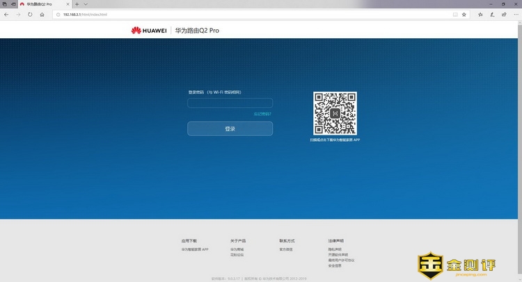Viewport: 522px width, 282px height.
Task: Open the 花粉论坛 footer link
Action: click(237, 255)
